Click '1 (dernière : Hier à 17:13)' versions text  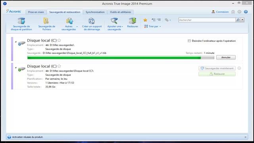[x=60, y=83]
